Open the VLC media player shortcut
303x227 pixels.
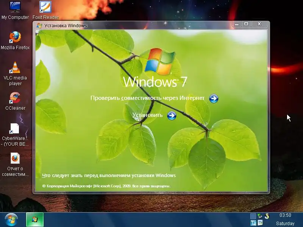click(x=15, y=74)
